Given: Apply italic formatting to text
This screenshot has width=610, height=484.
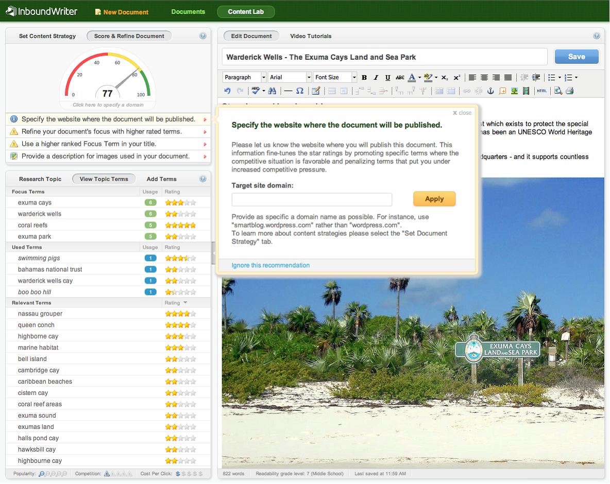Looking at the screenshot, I should point(376,77).
